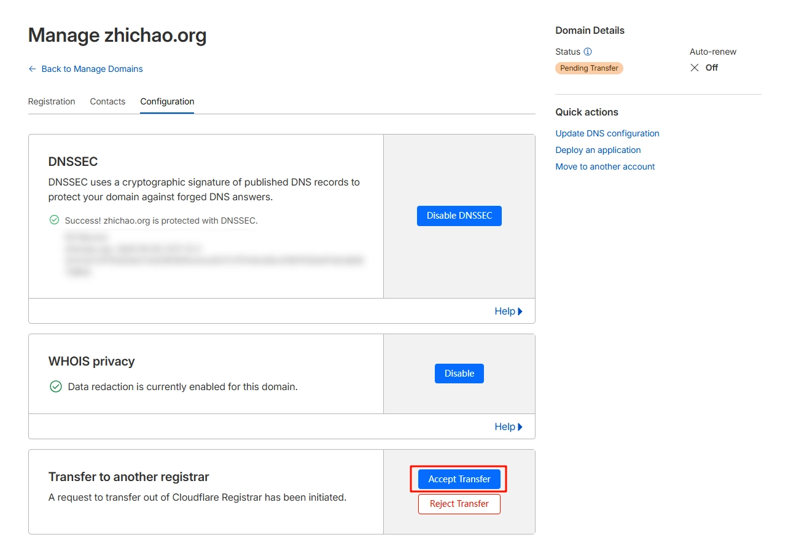Viewport: 799px width, 548px height.
Task: Reject the transfer request
Action: point(459,504)
